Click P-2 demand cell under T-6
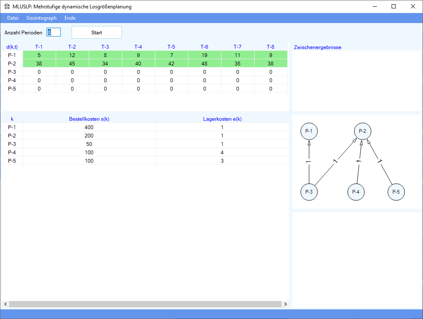Viewport: 423px width, 319px height. [204, 63]
